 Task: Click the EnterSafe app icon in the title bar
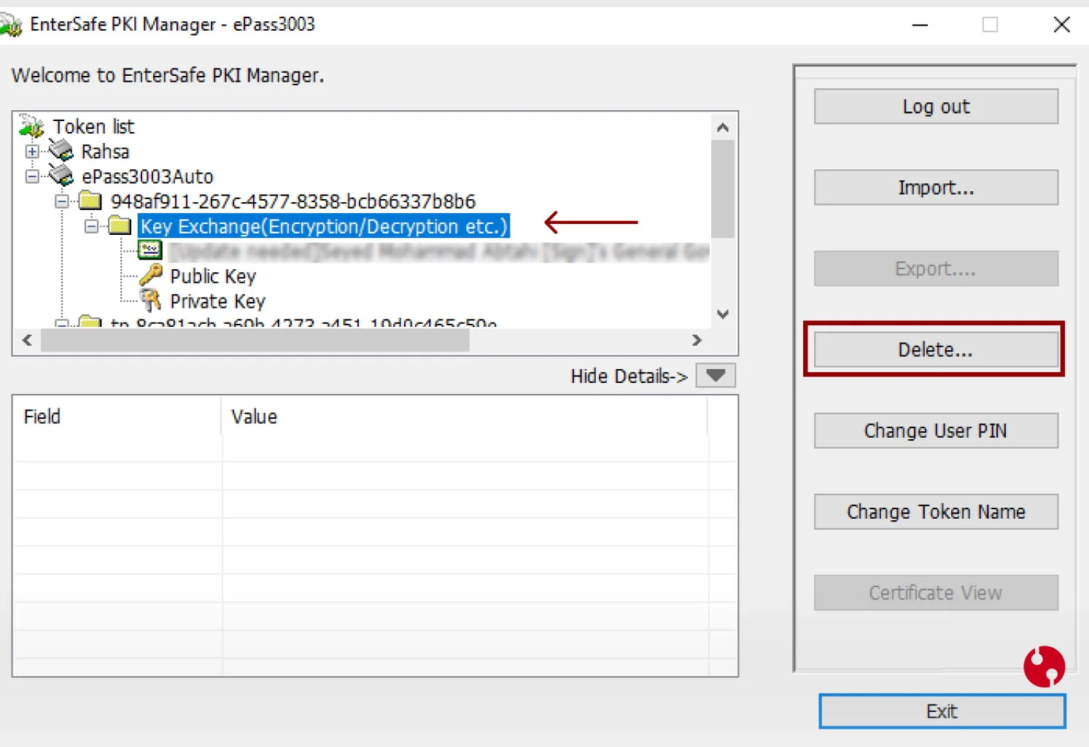(10, 25)
